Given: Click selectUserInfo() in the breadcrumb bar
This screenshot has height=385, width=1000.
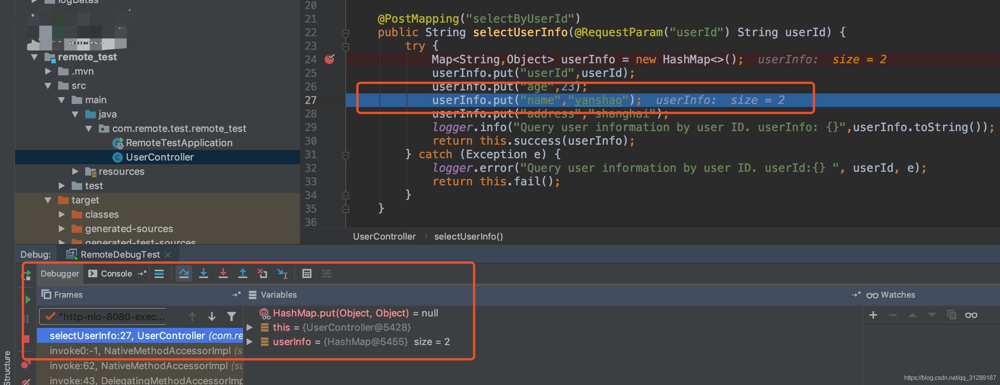Looking at the screenshot, I should [x=469, y=236].
